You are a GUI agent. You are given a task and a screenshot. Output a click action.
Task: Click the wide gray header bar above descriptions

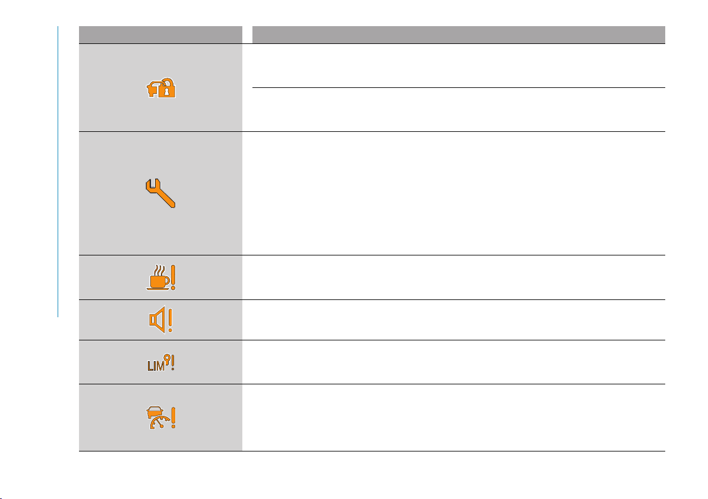click(458, 34)
